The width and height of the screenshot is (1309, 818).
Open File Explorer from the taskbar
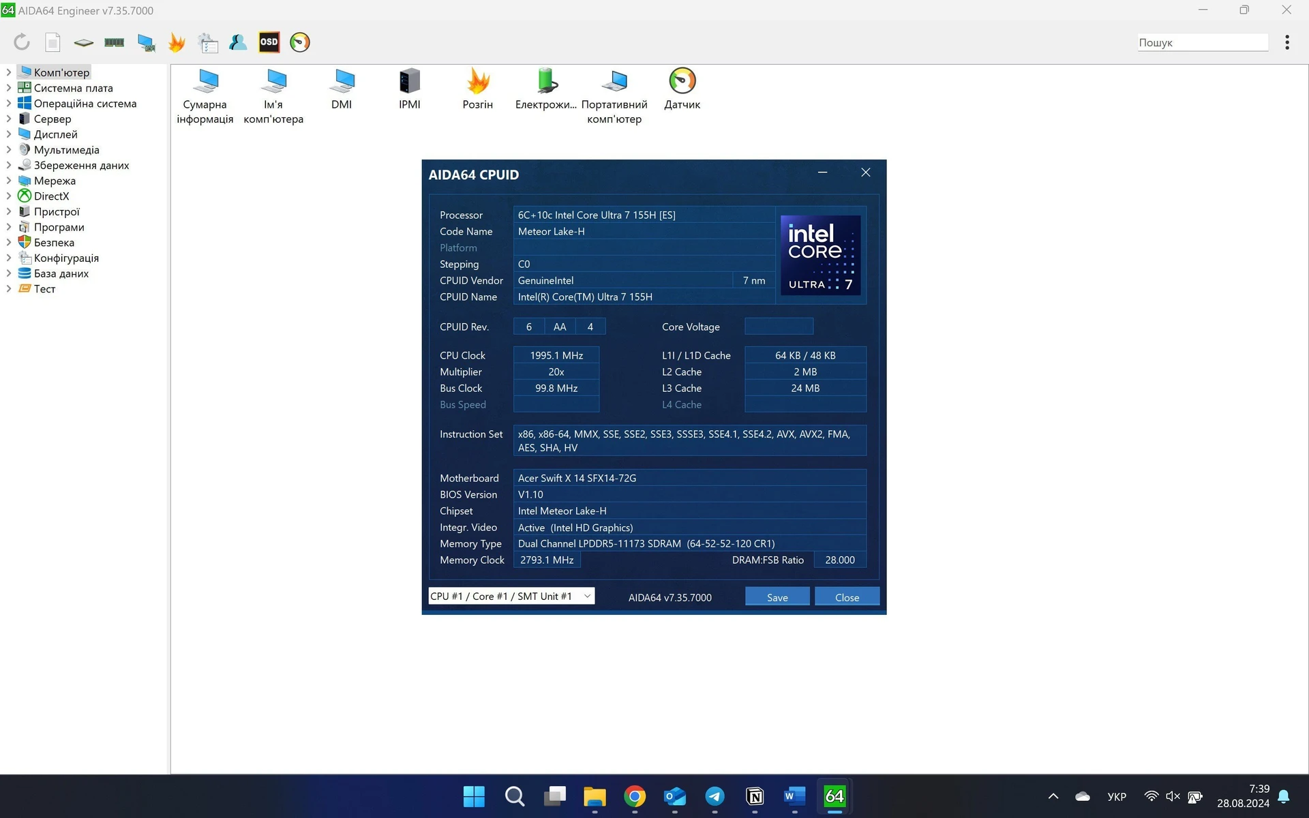[x=595, y=796]
